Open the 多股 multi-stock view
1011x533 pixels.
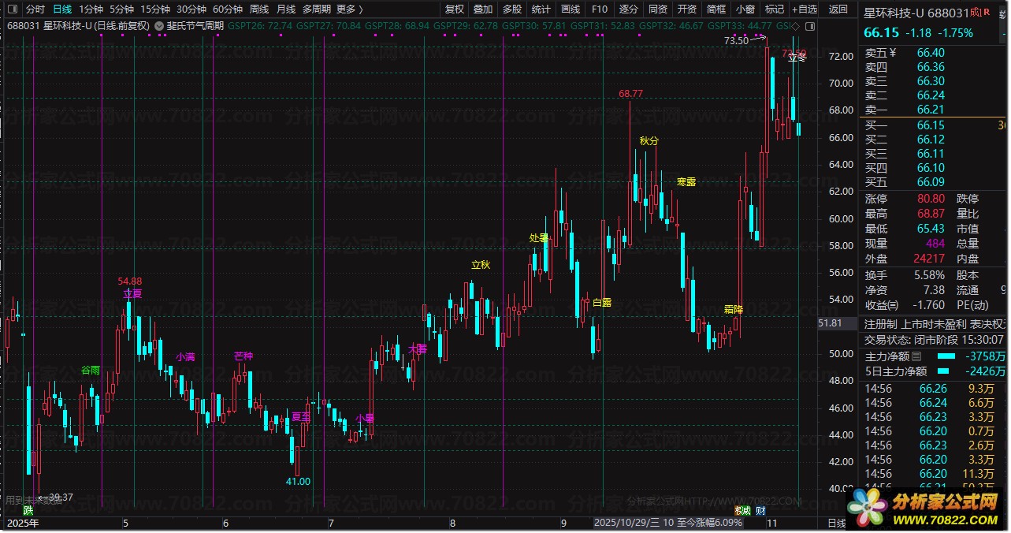click(512, 9)
